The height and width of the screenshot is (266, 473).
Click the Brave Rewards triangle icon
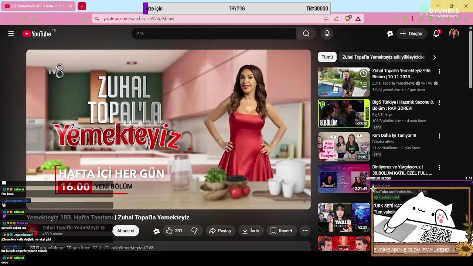tap(358, 18)
